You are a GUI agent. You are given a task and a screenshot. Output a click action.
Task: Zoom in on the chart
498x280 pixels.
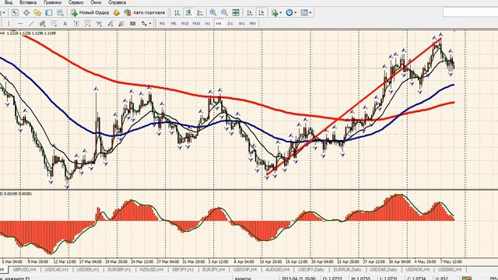[x=212, y=12]
